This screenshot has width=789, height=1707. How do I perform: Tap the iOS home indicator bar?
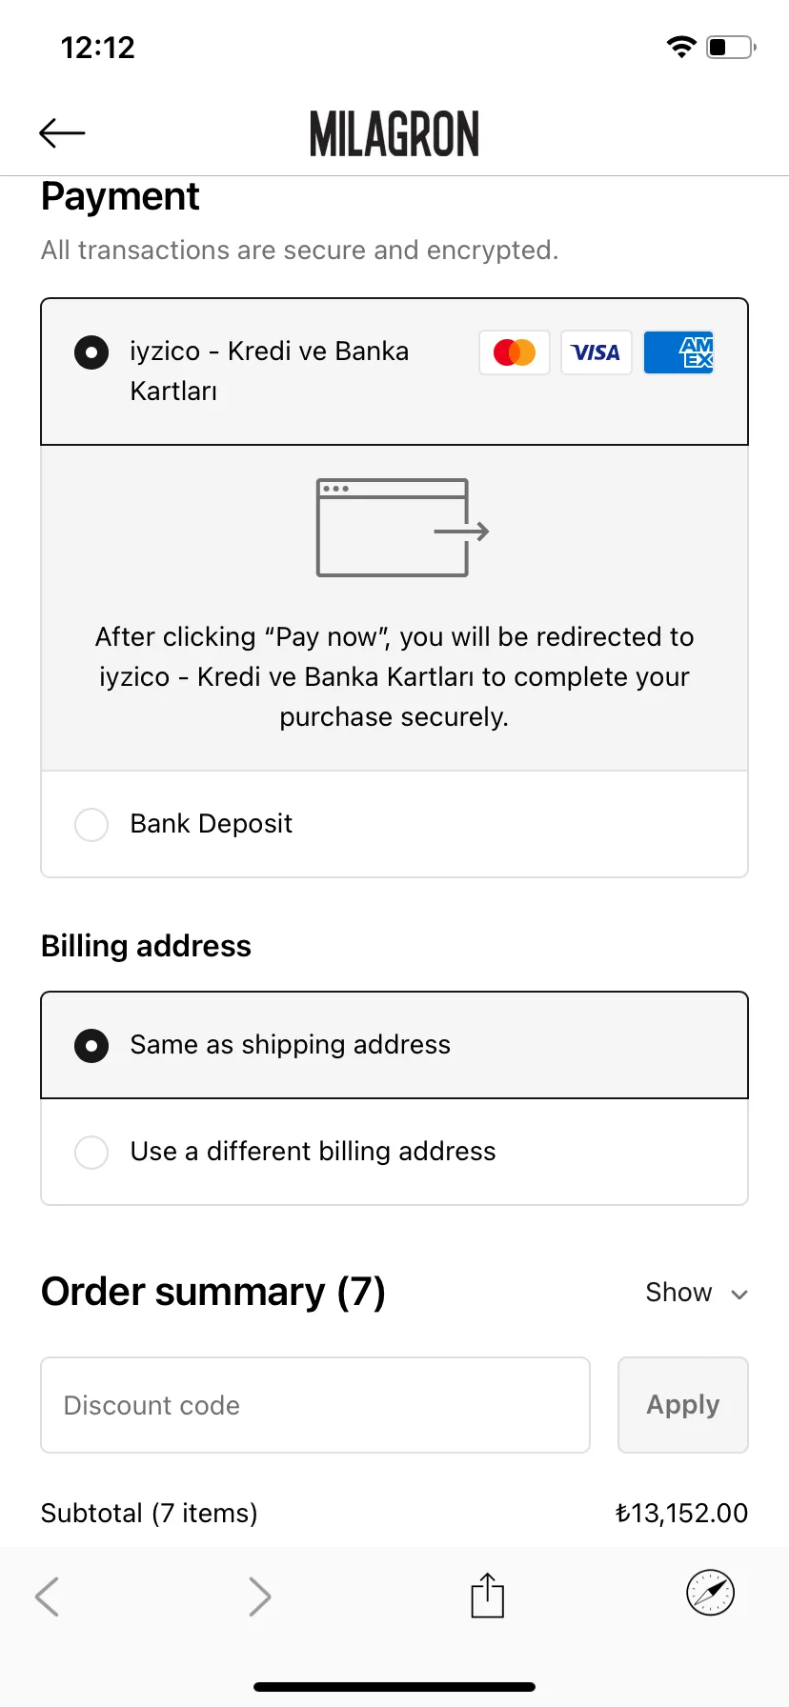point(394,1687)
